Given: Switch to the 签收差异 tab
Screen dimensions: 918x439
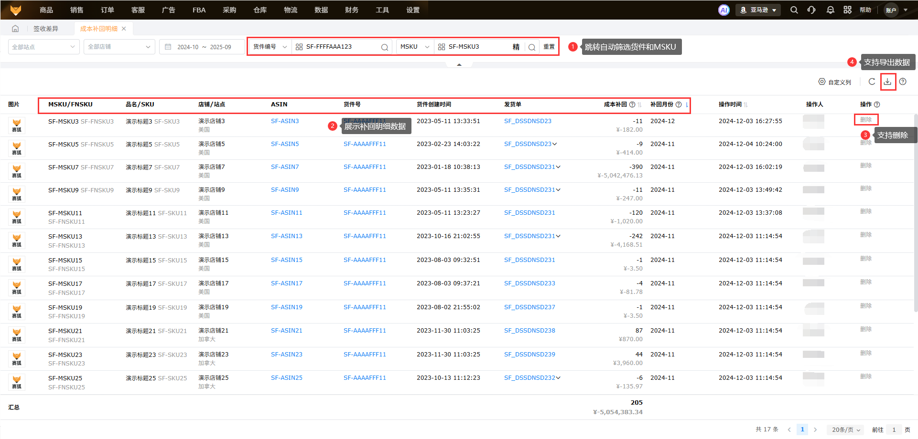Looking at the screenshot, I should pyautogui.click(x=46, y=29).
